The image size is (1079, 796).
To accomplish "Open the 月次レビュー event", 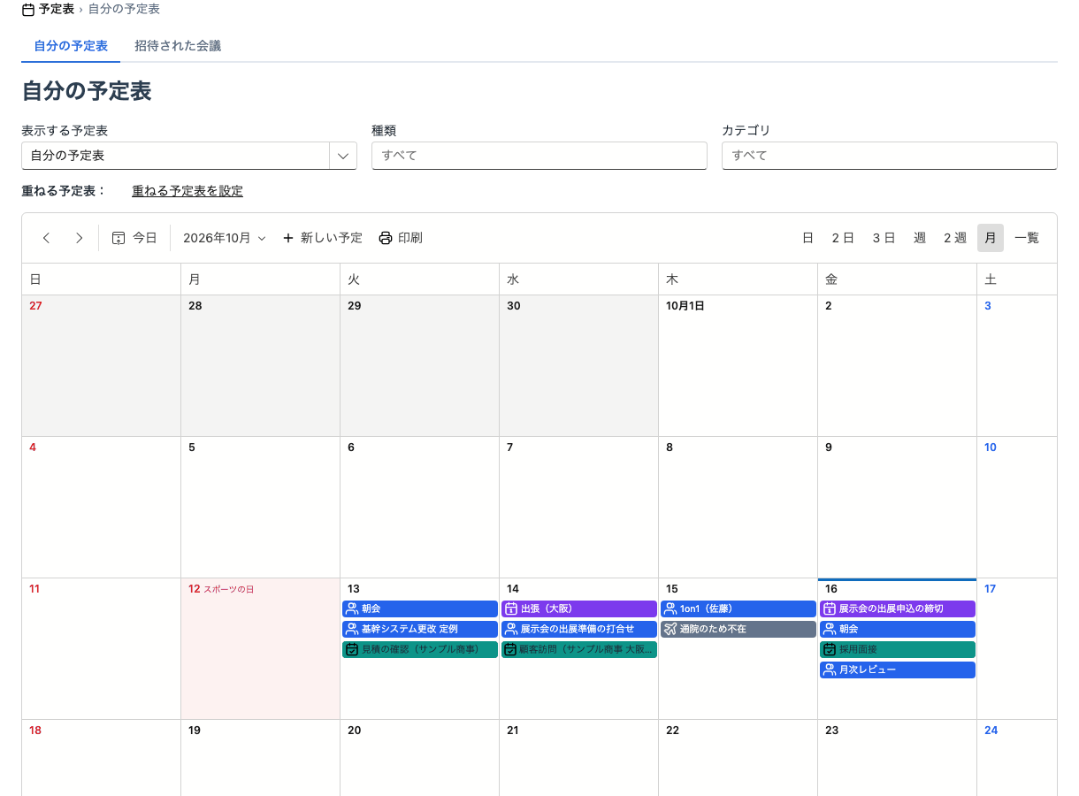I will 898,670.
